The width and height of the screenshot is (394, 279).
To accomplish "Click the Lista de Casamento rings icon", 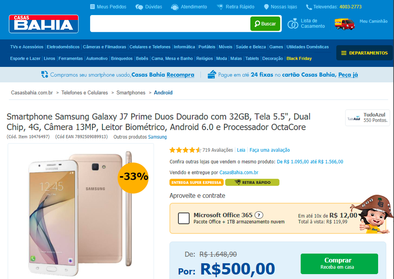I will click(293, 24).
